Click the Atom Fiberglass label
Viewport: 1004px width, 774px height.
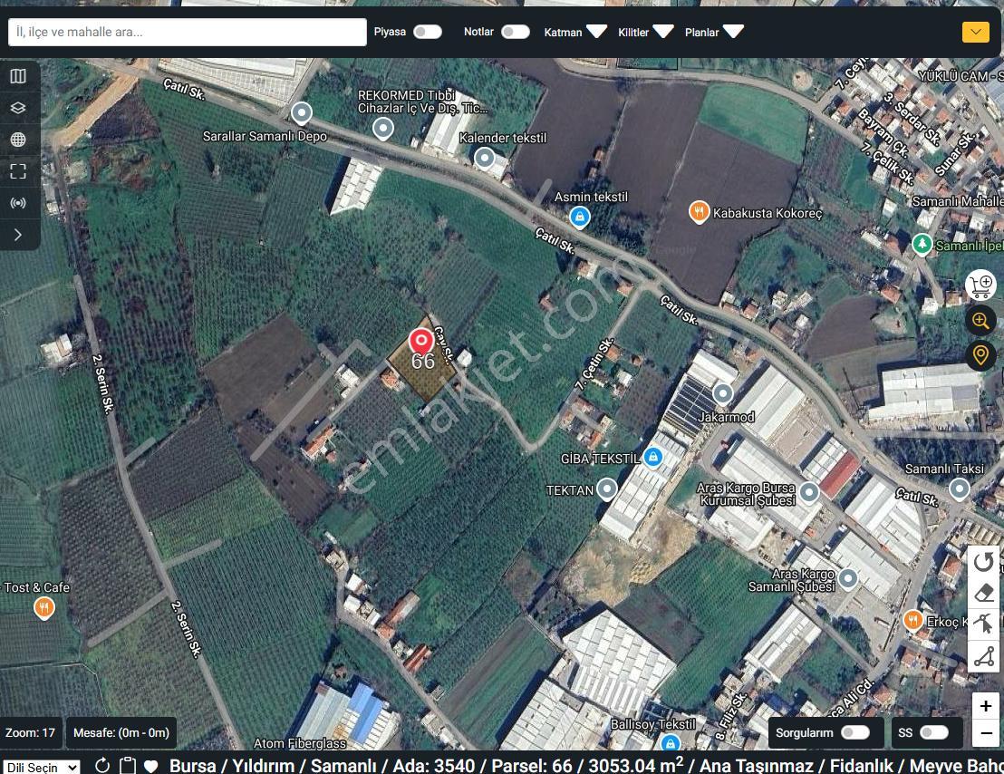pyautogui.click(x=300, y=743)
